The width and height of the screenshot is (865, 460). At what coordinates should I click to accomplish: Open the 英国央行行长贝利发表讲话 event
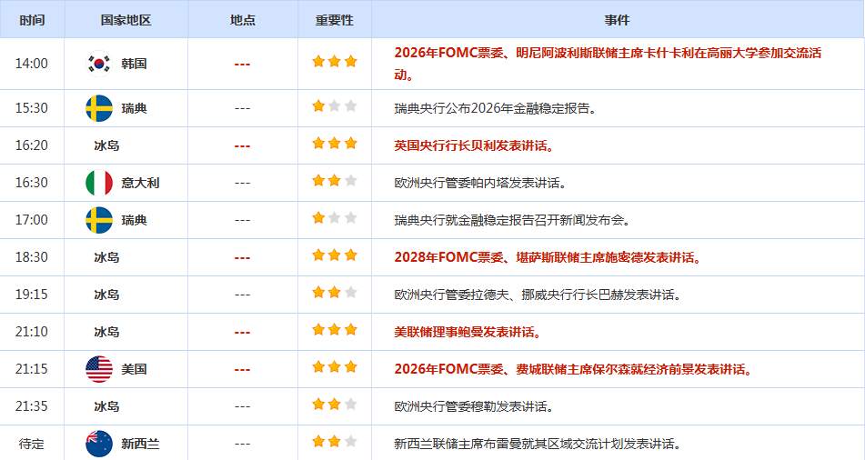474,145
